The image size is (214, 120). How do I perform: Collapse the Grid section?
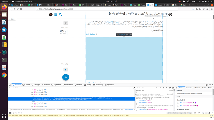coord(176,96)
